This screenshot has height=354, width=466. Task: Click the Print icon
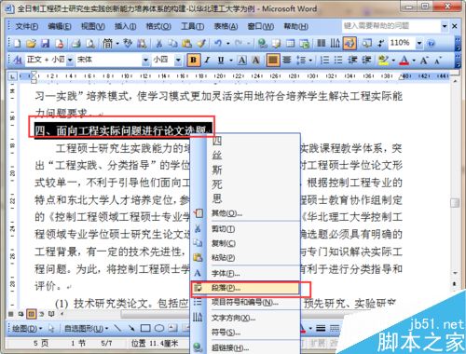(x=76, y=44)
